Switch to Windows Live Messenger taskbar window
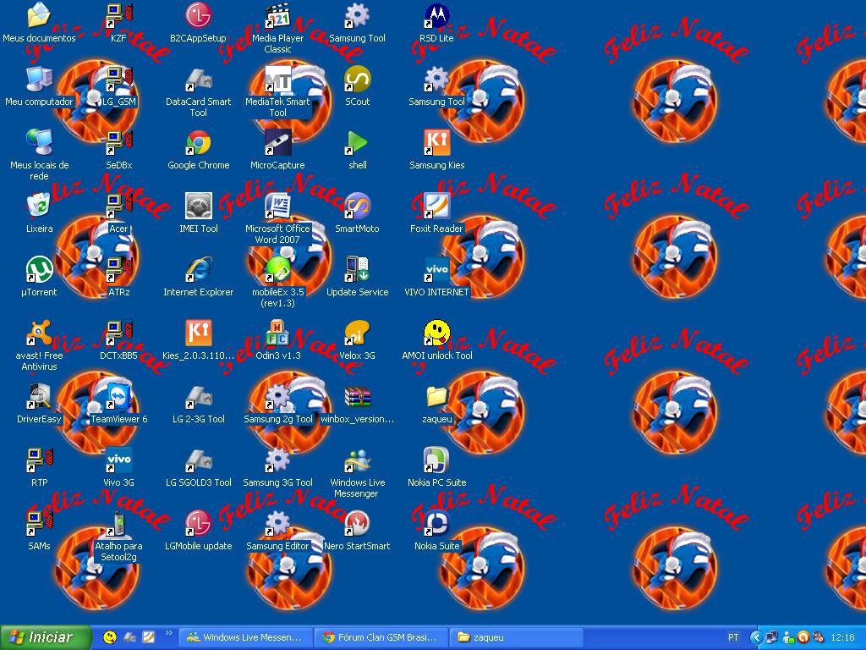The height and width of the screenshot is (650, 866). (x=246, y=637)
